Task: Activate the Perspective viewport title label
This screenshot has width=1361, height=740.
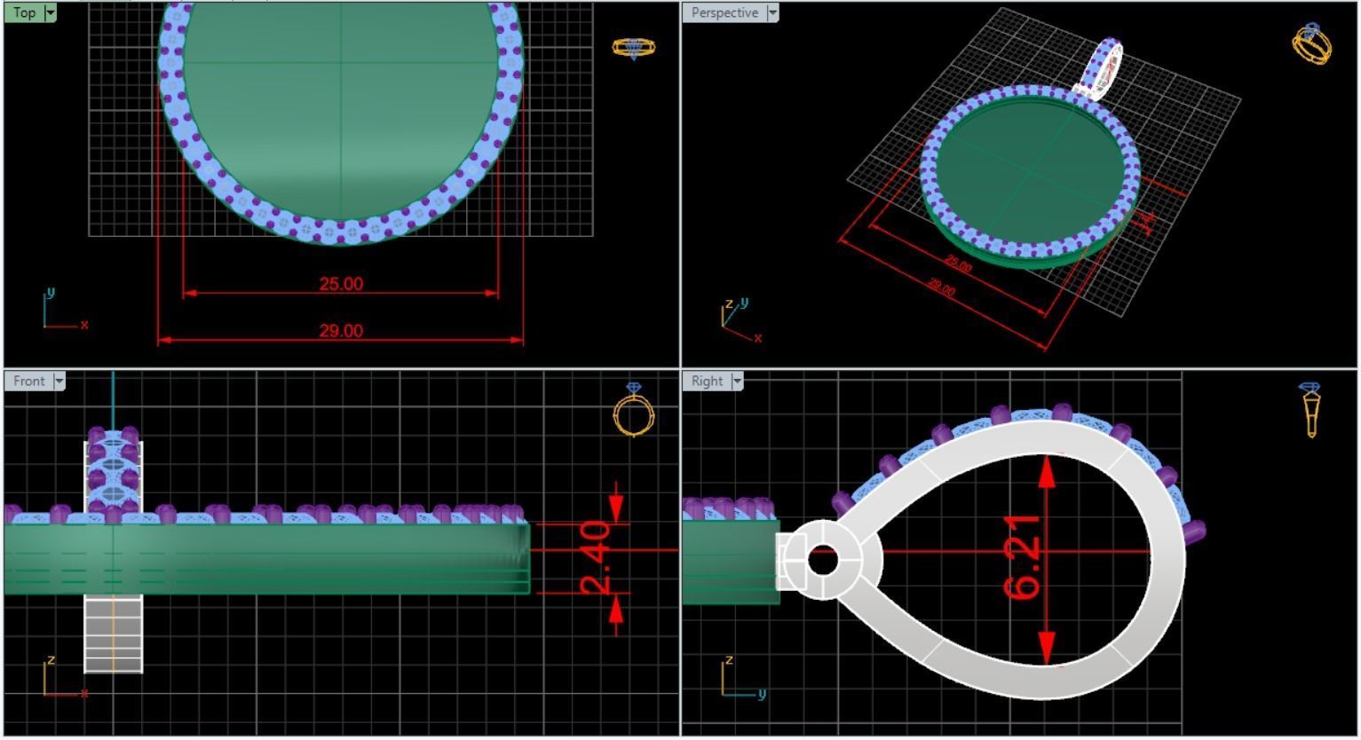Action: [724, 12]
